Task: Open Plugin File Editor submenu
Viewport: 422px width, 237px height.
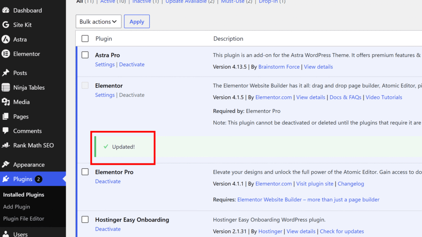Action: point(23,218)
